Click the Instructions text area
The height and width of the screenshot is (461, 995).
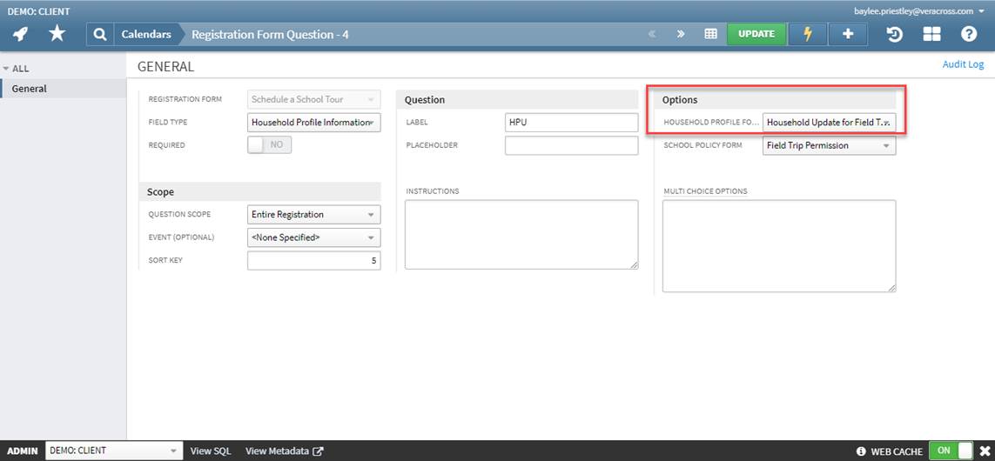(521, 235)
